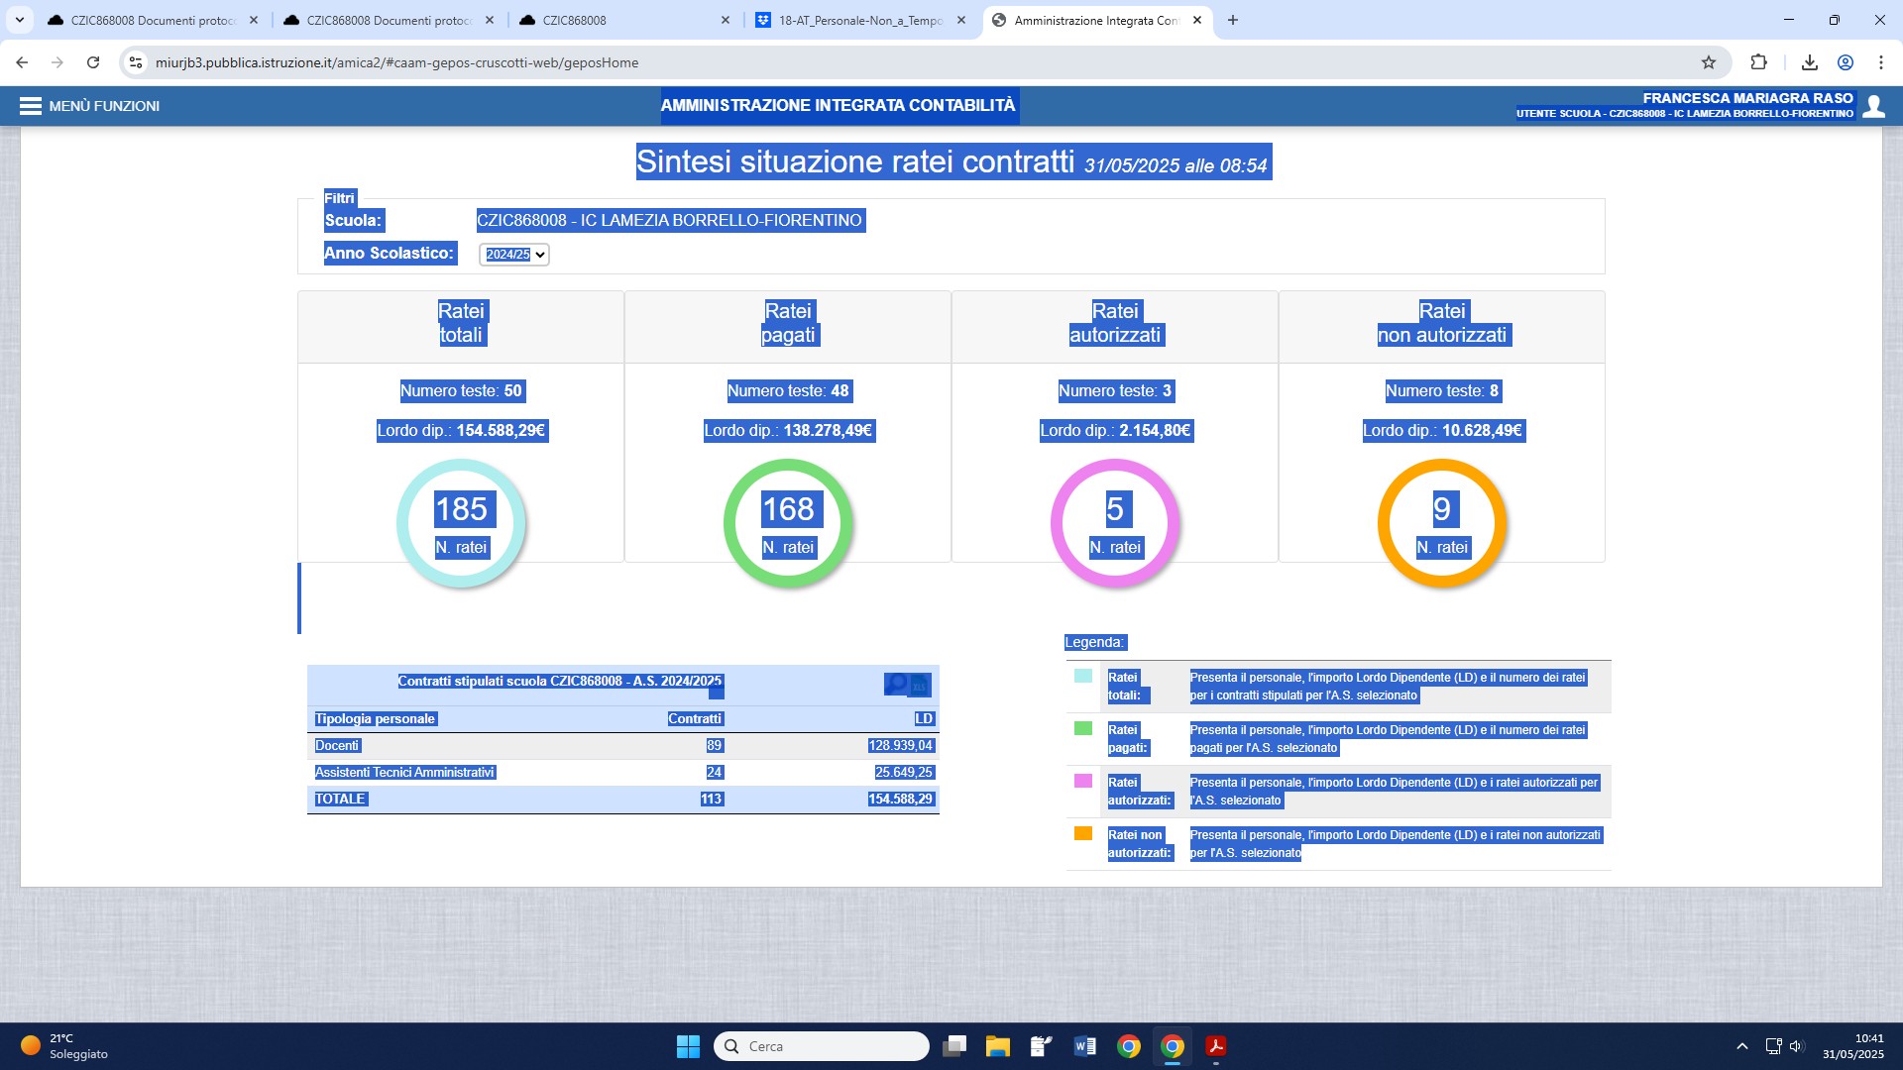1903x1070 pixels.
Task: Open Chrome downloads icon
Action: click(x=1810, y=62)
